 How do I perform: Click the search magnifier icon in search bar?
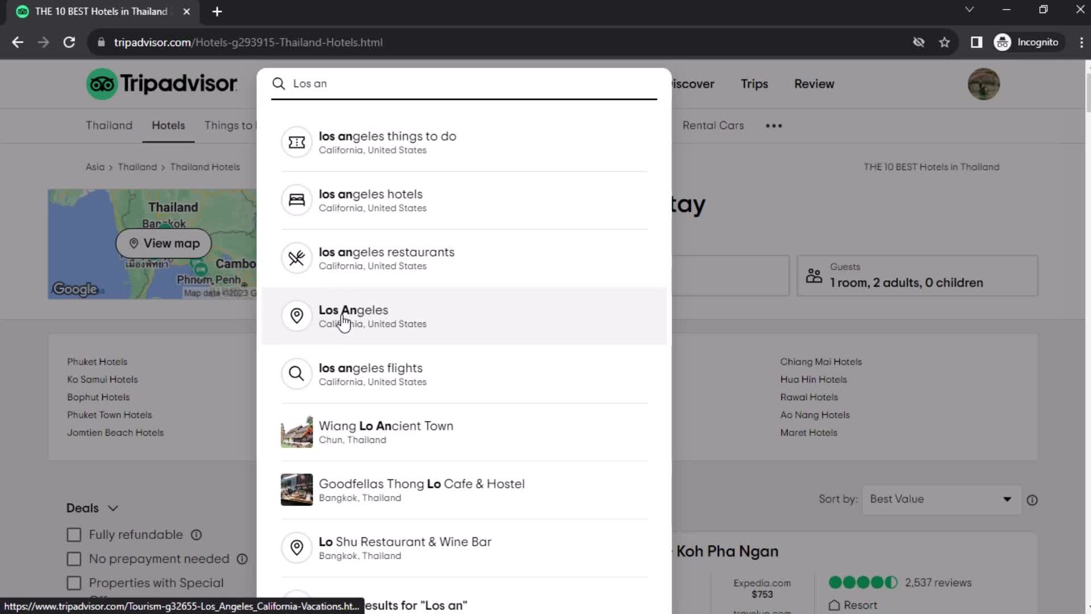(278, 83)
